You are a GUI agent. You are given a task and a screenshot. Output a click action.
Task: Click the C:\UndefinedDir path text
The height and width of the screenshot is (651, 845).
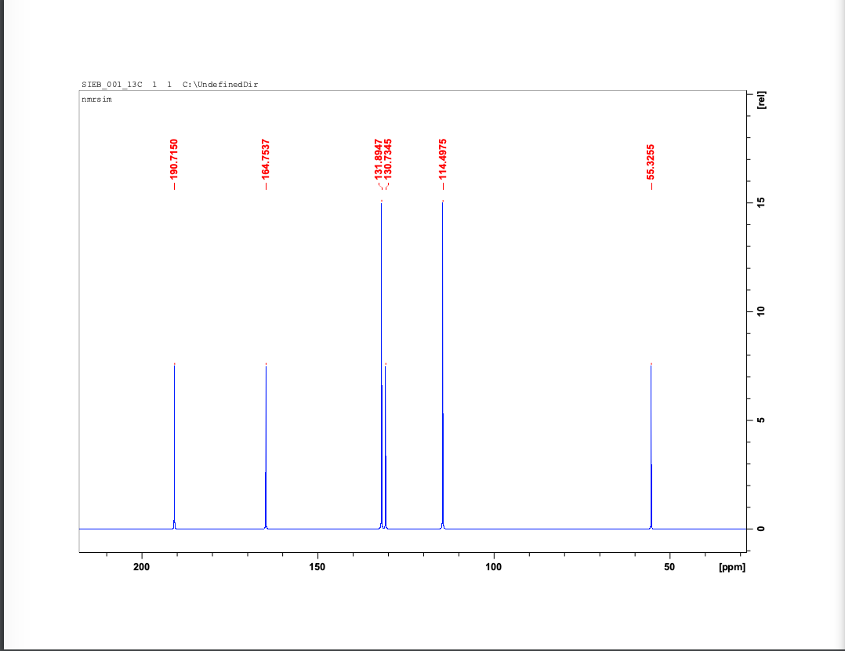(x=219, y=84)
